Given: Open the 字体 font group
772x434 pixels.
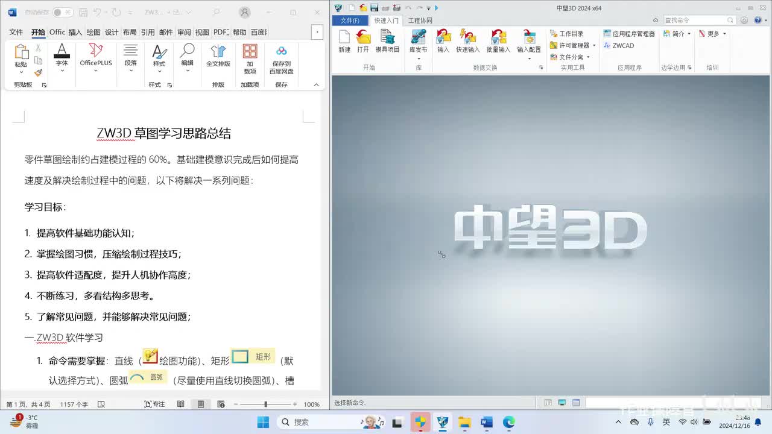Looking at the screenshot, I should pyautogui.click(x=62, y=58).
